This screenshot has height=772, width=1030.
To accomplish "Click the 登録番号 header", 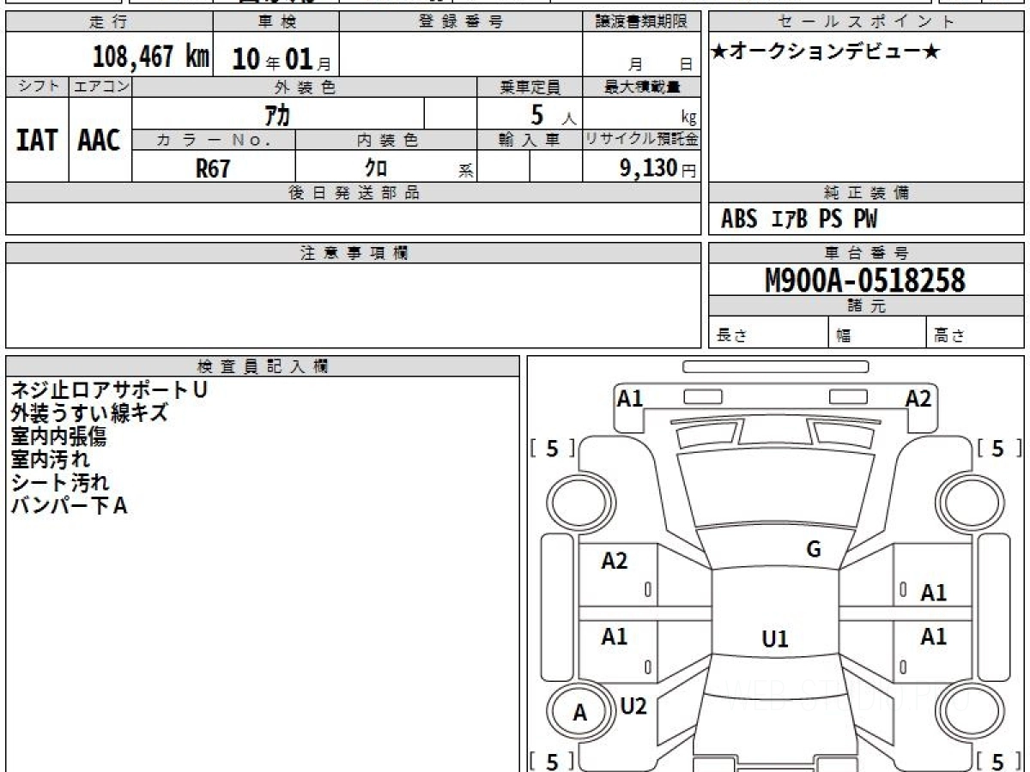I will pyautogui.click(x=461, y=22).
